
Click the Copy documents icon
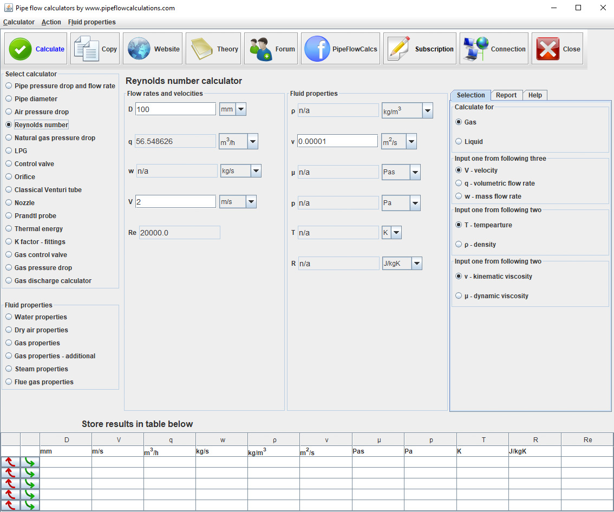[x=86, y=49]
